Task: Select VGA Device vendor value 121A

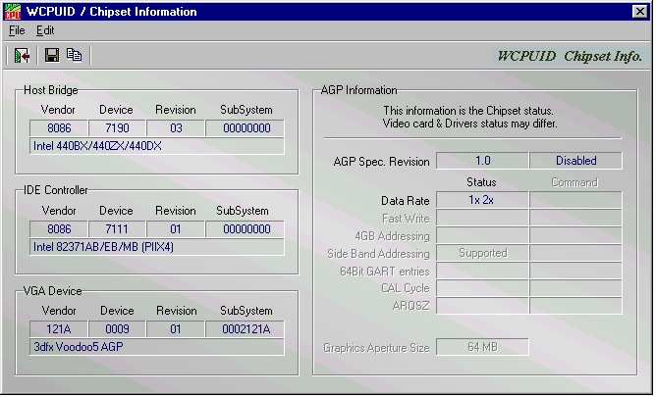Action: point(59,329)
